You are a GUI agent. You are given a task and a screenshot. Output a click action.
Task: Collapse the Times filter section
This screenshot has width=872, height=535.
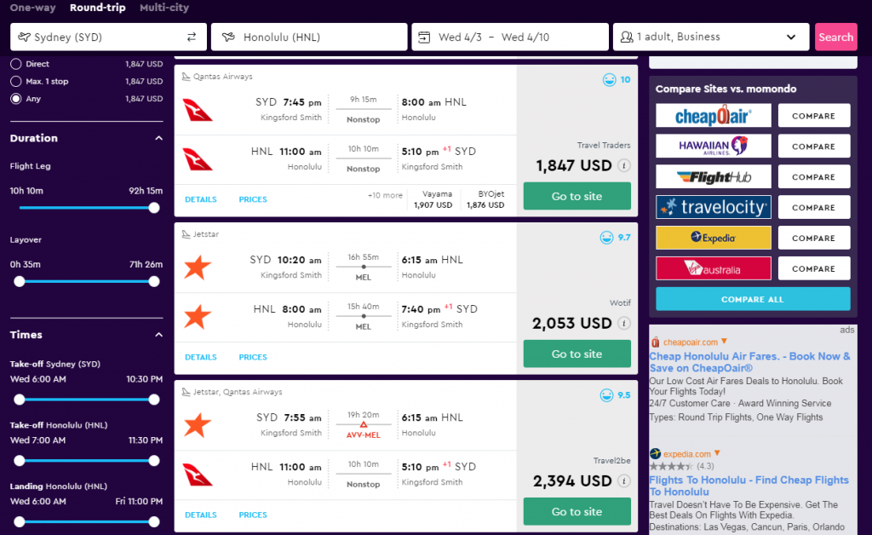tap(158, 335)
